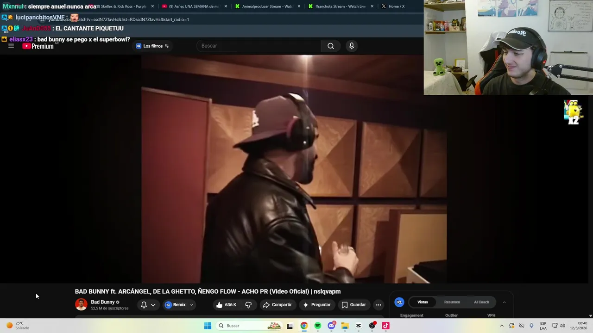
Task: Save video with the Guardar button
Action: [x=354, y=305]
